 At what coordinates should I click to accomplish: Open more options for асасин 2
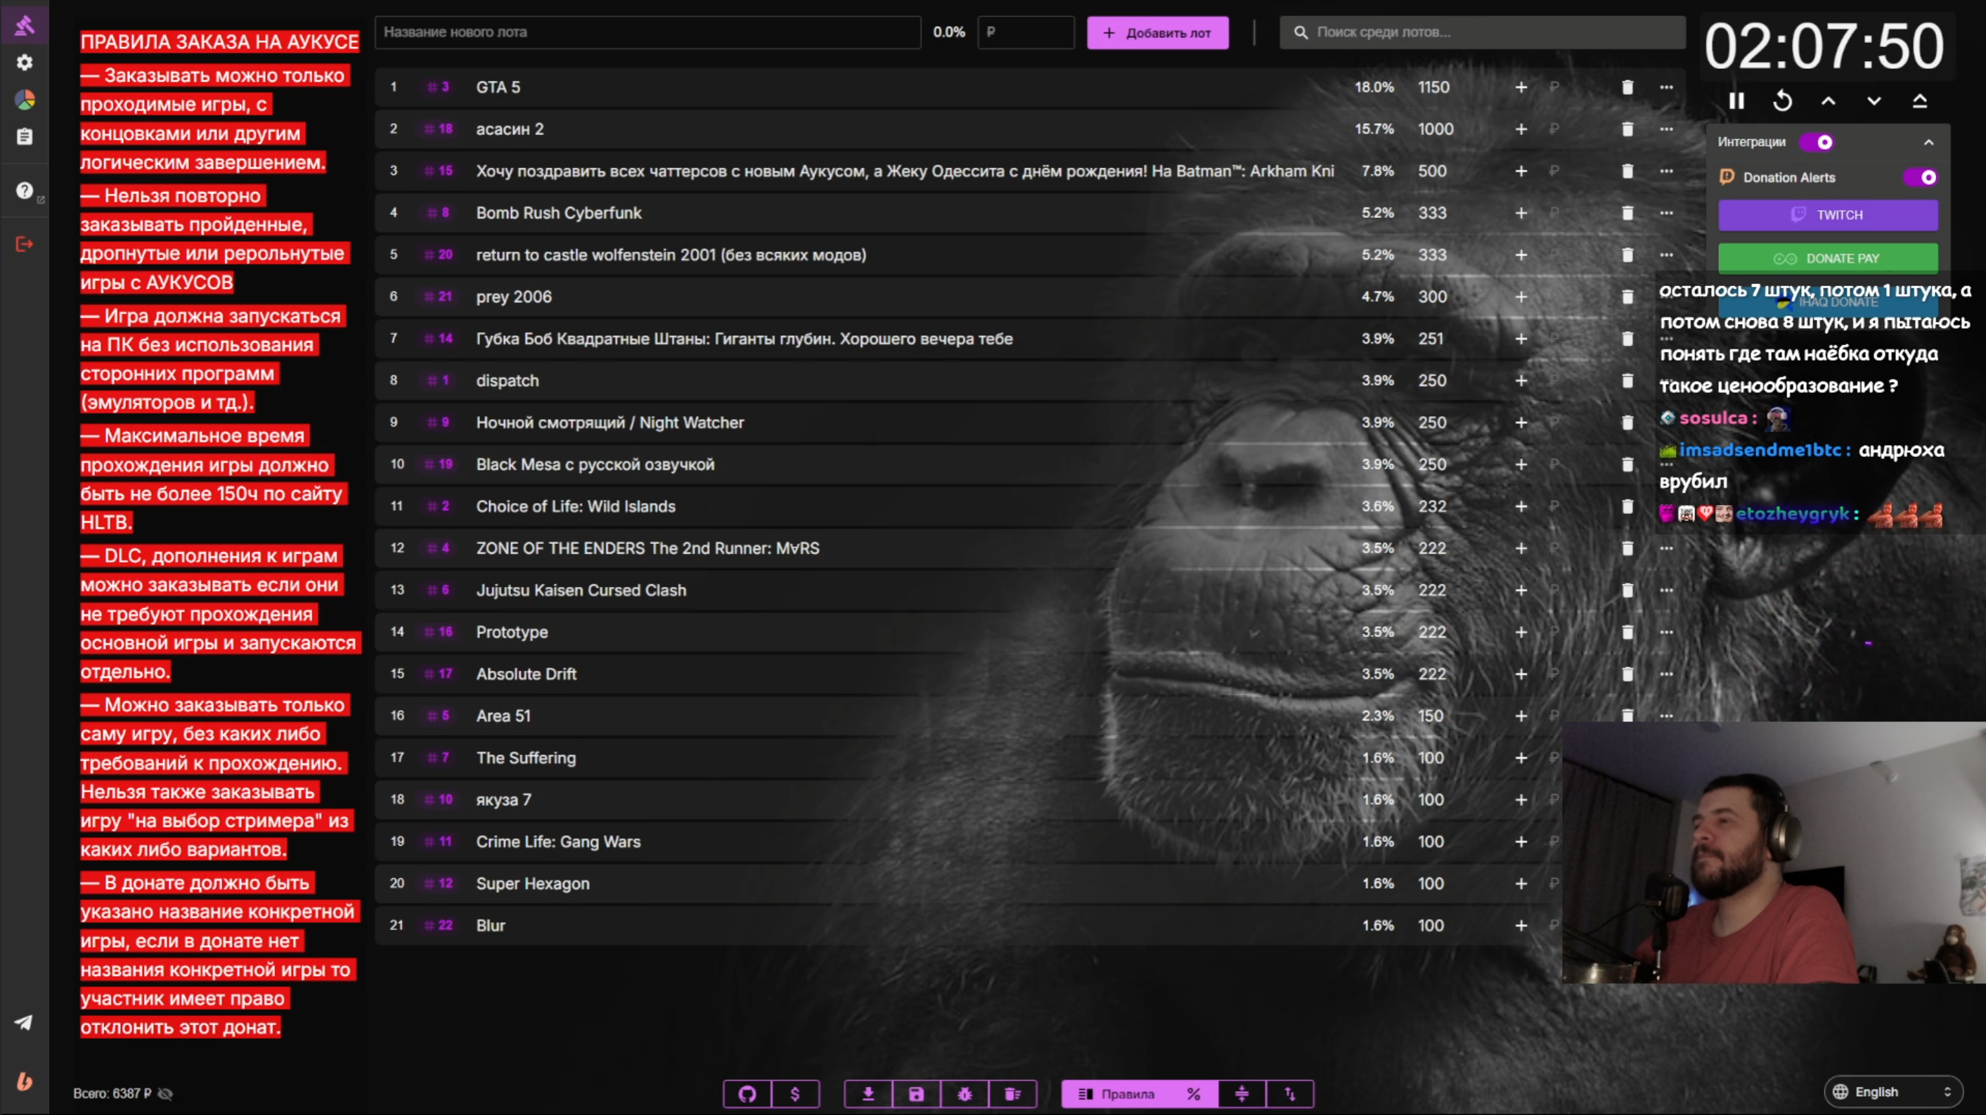click(1666, 129)
